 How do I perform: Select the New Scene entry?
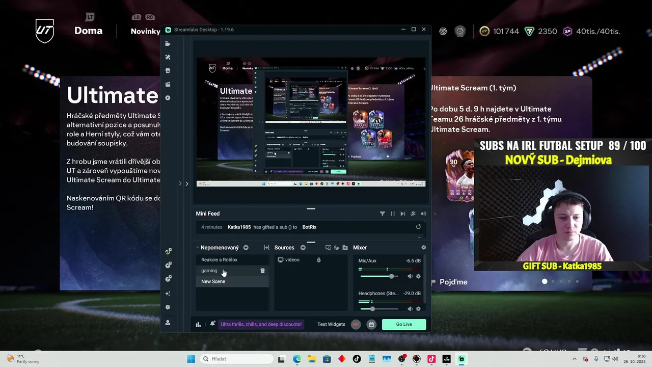233,281
